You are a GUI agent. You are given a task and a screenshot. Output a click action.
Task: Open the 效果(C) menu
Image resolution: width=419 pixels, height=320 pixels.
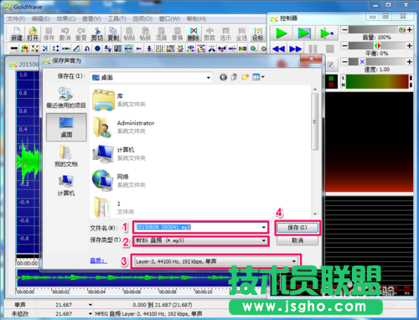pyautogui.click(x=66, y=18)
